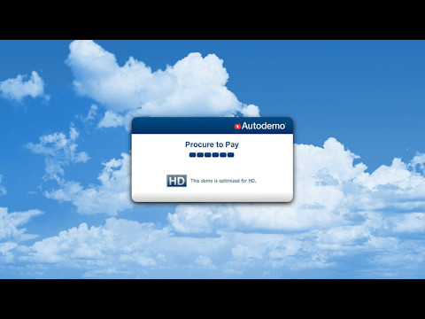Click the Autodemo logo
The width and height of the screenshot is (425, 319).
click(x=259, y=126)
